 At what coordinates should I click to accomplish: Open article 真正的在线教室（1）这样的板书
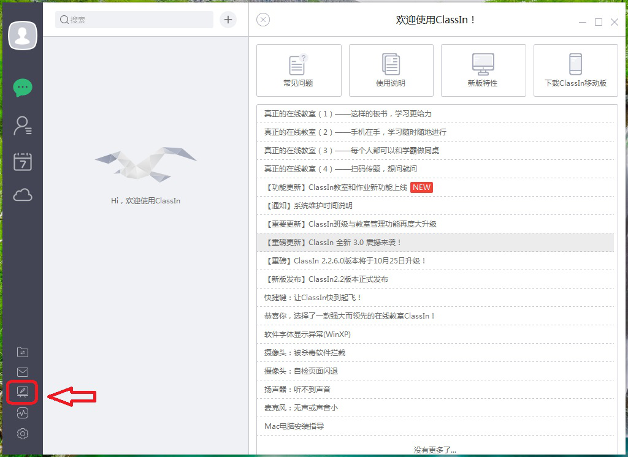[435, 114]
